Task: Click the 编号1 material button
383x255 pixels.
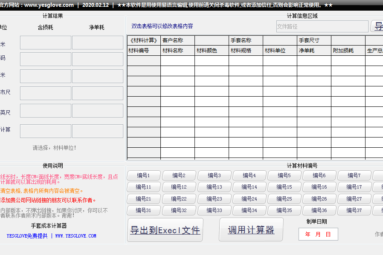Action: coord(143,175)
